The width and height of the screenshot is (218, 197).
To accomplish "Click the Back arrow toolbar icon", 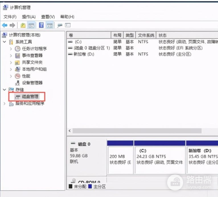I will pos(5,25).
